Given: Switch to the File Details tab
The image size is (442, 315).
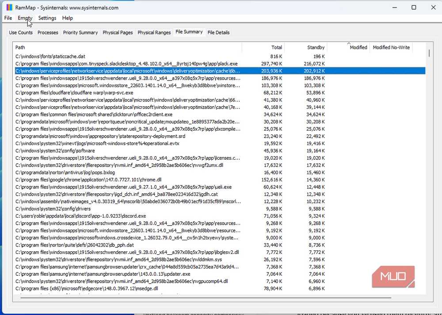Looking at the screenshot, I should (218, 32).
